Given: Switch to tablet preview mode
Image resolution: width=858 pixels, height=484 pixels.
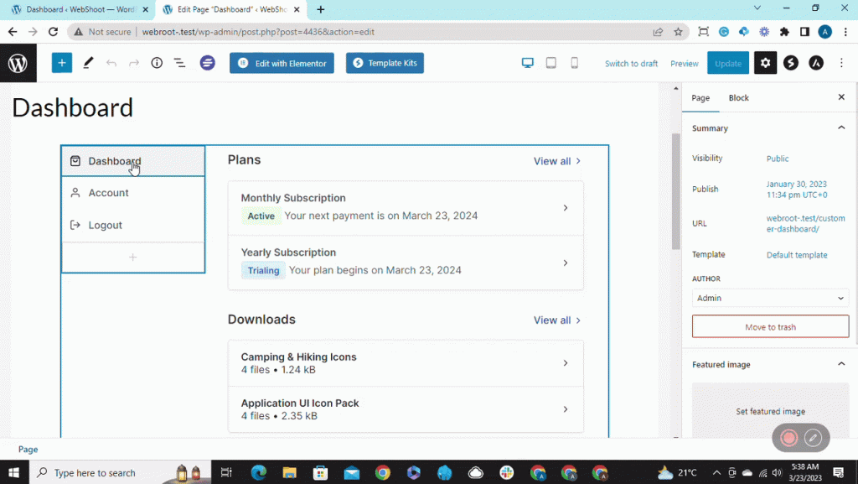Looking at the screenshot, I should [x=551, y=62].
